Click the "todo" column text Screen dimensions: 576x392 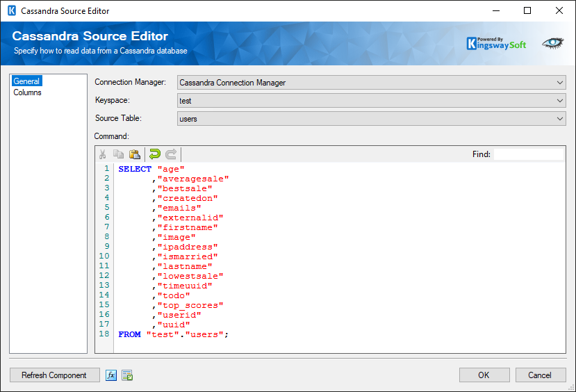click(174, 296)
